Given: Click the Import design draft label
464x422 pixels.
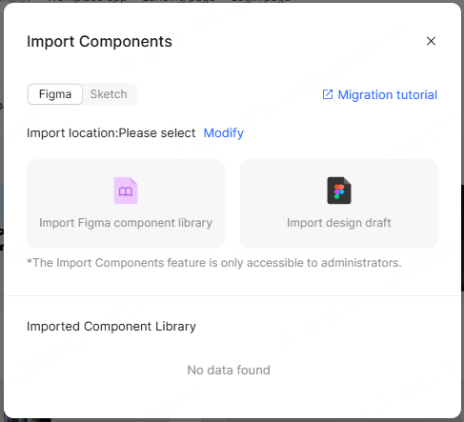Looking at the screenshot, I should pyautogui.click(x=339, y=223).
